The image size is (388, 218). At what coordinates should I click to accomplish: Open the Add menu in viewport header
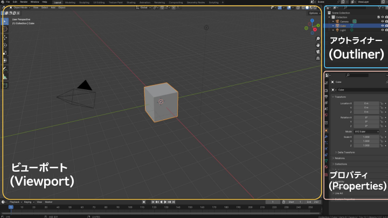53,8
